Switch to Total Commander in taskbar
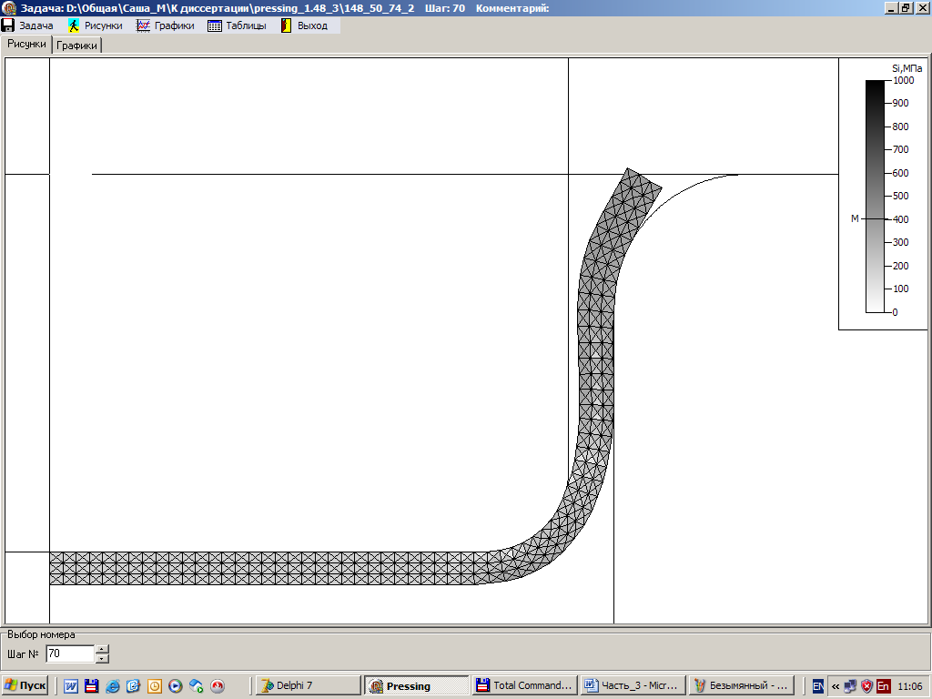 point(524,685)
